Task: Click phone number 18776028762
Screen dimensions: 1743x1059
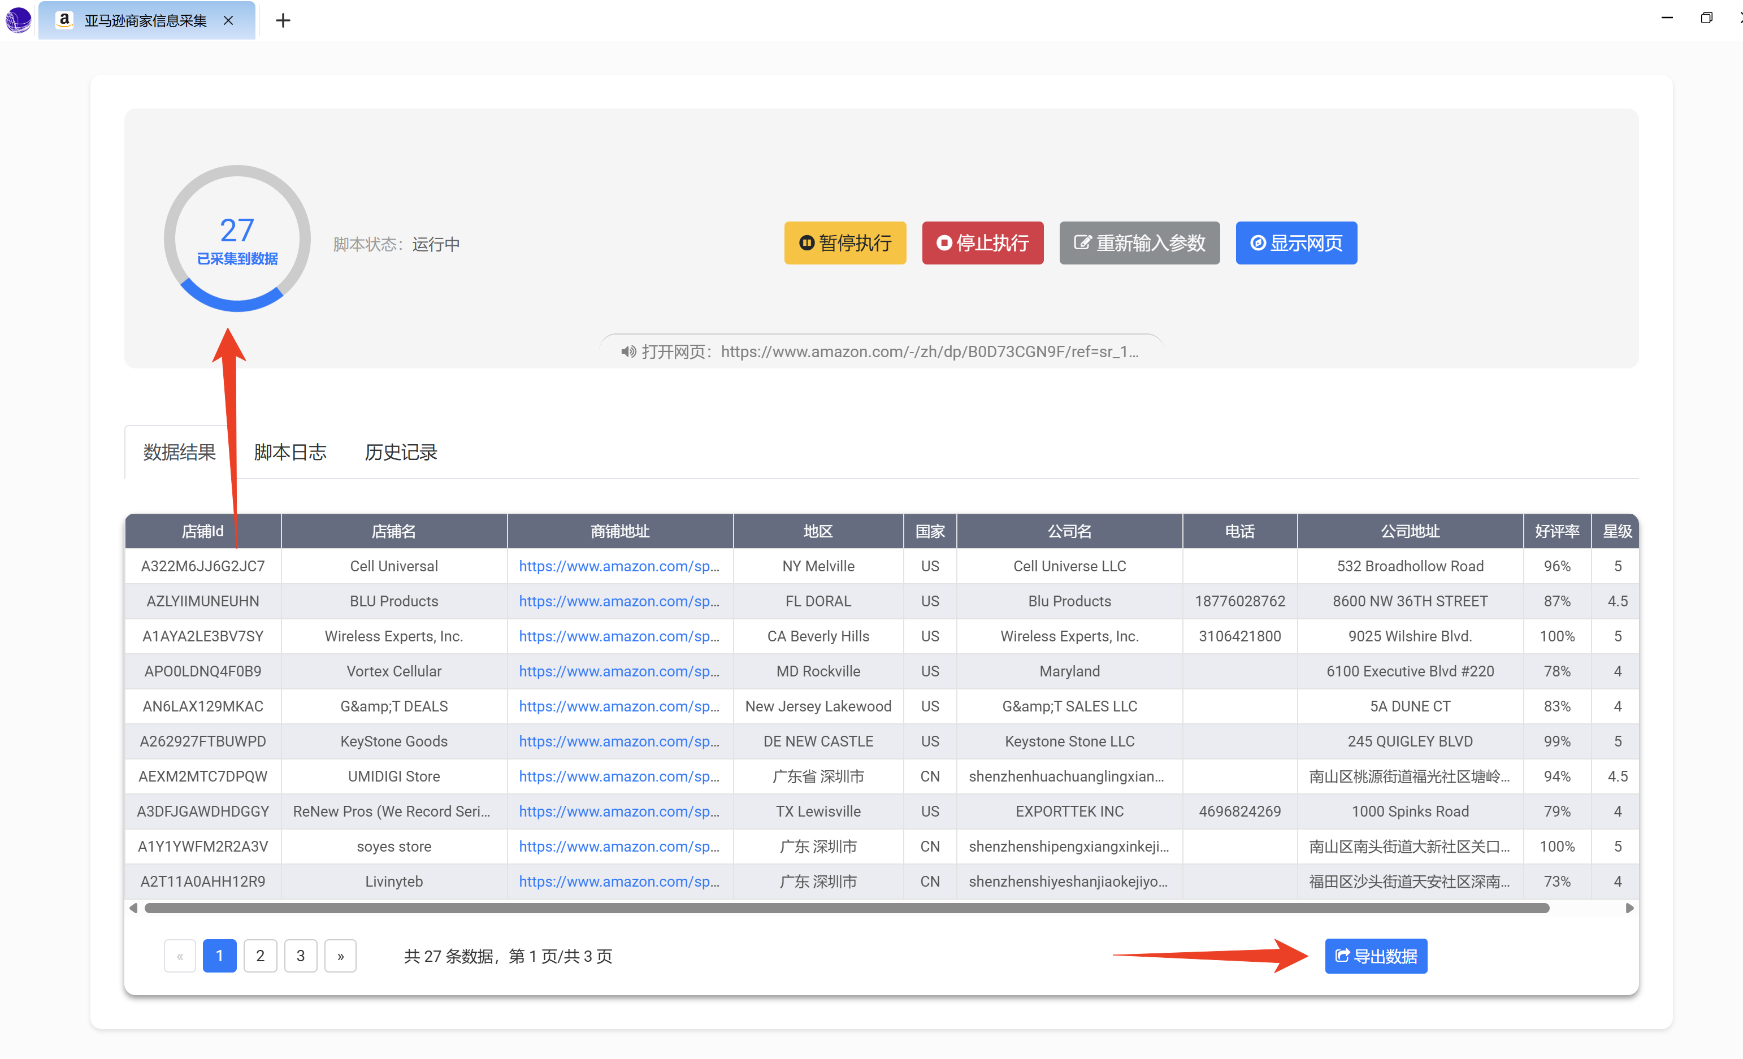Action: point(1240,601)
